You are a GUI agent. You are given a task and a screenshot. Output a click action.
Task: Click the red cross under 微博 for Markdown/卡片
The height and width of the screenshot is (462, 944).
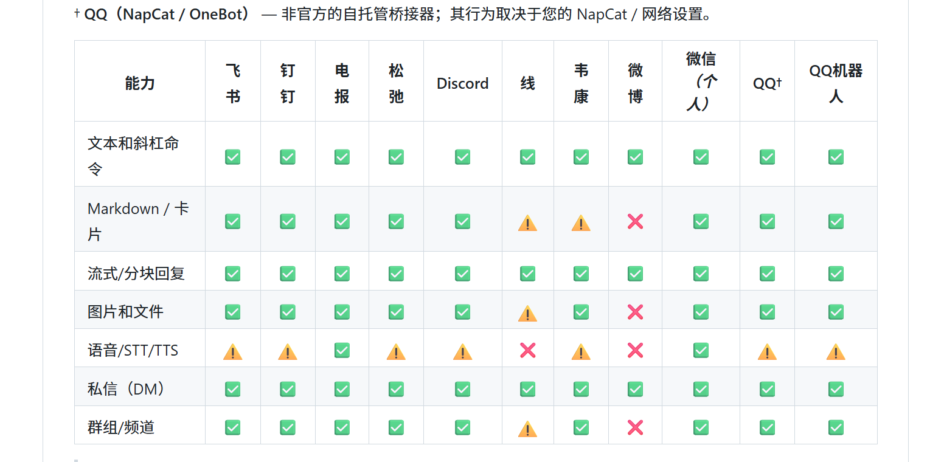(x=635, y=221)
